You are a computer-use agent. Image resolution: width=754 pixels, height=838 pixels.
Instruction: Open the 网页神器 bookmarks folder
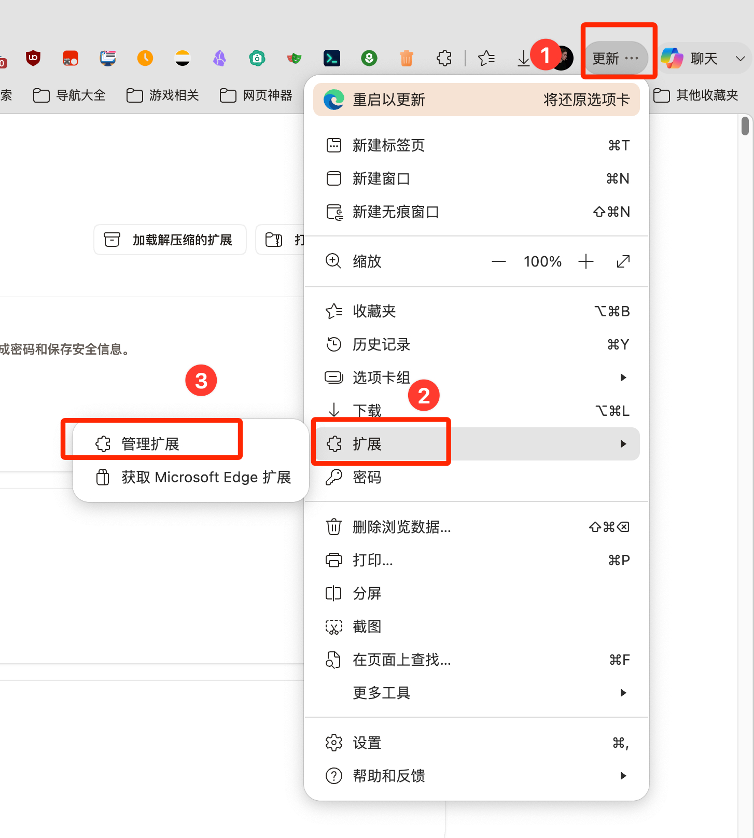click(x=256, y=95)
